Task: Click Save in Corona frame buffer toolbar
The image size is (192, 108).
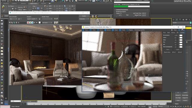Action: tap(85, 30)
